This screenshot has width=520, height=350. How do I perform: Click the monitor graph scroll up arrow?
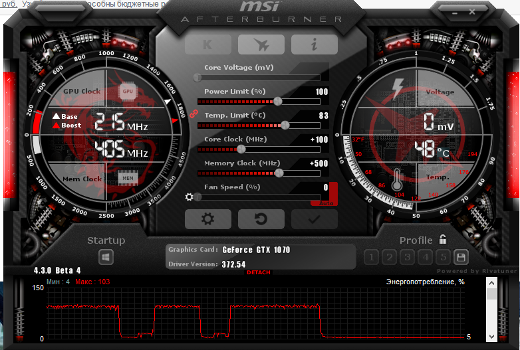pyautogui.click(x=491, y=283)
